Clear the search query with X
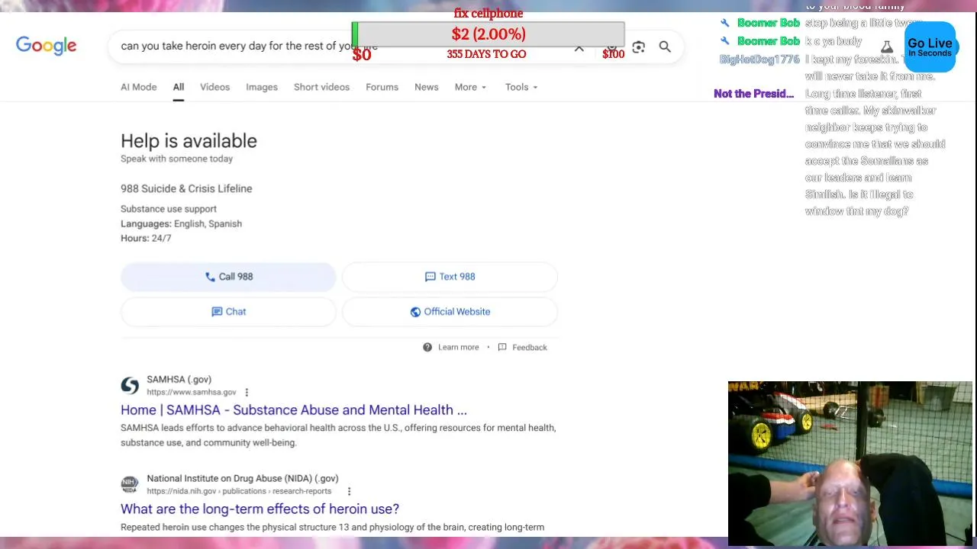977x549 pixels. pos(579,48)
